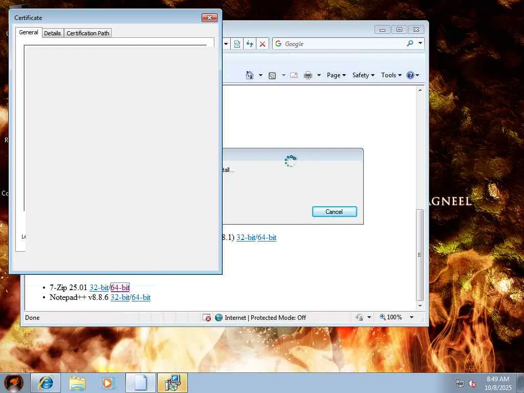
Task: Expand the address bar history dropdown
Action: pos(226,44)
